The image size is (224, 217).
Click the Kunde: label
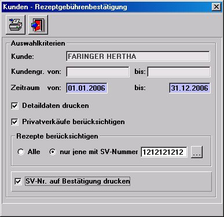[23, 57]
